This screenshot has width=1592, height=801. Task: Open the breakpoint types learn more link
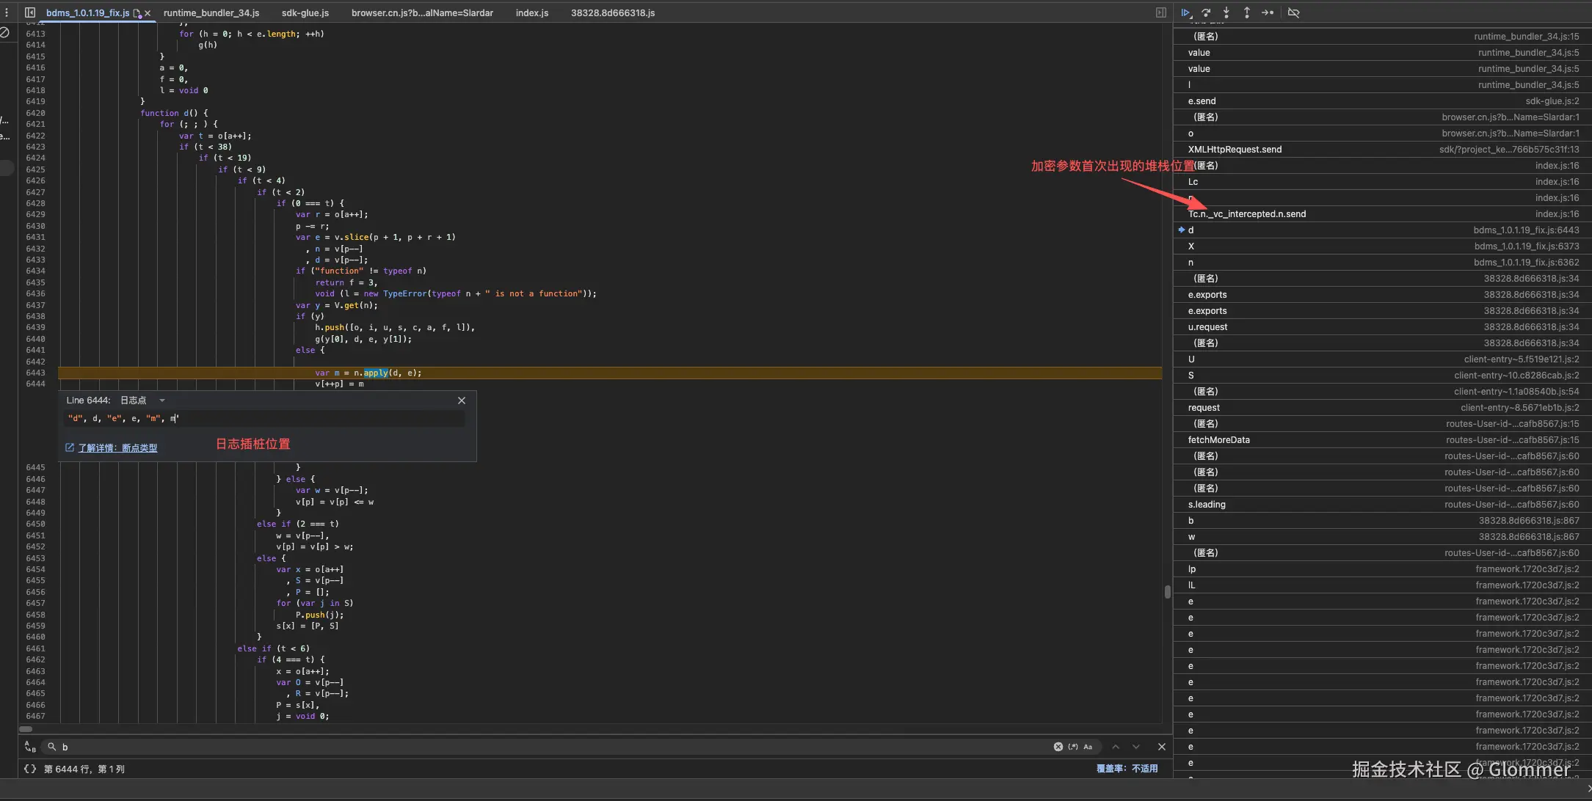[x=117, y=447]
